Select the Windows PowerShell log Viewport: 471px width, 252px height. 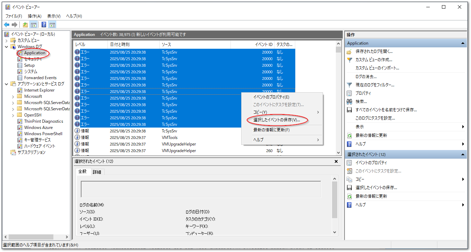pyautogui.click(x=43, y=134)
